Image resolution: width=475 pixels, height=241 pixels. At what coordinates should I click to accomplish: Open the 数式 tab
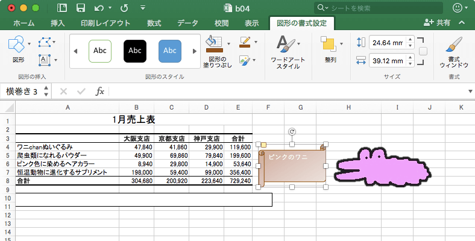154,23
